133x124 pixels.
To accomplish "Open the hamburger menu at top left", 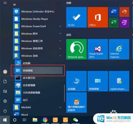I will (x=5, y=3).
